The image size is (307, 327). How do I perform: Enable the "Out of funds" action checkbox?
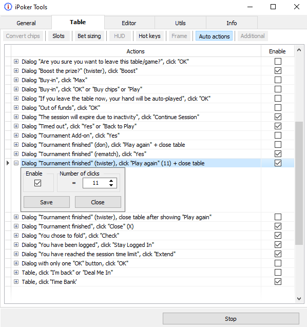pyautogui.click(x=278, y=108)
